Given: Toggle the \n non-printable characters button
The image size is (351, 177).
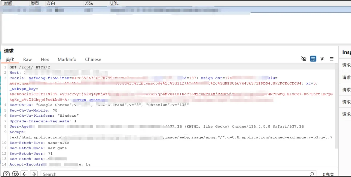Looking at the screenshot, I should [x=322, y=59].
